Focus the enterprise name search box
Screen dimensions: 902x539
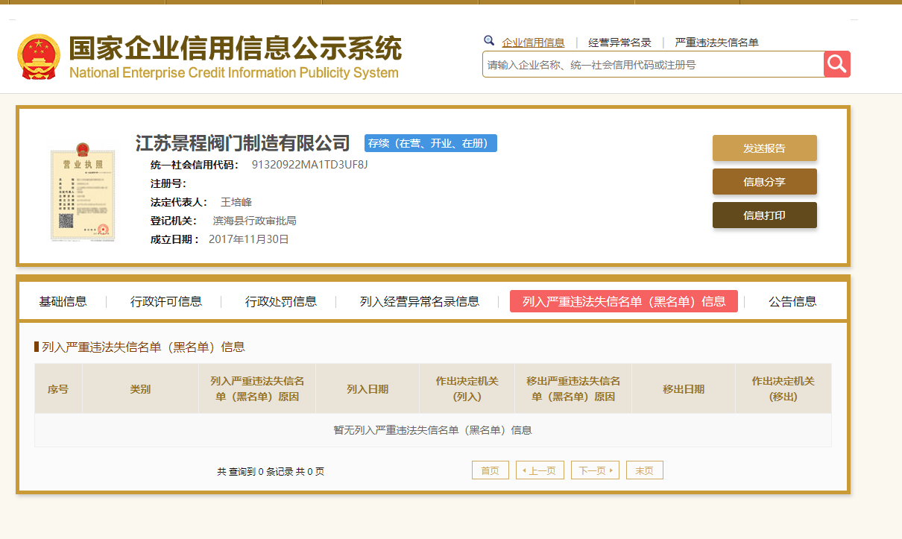(653, 64)
